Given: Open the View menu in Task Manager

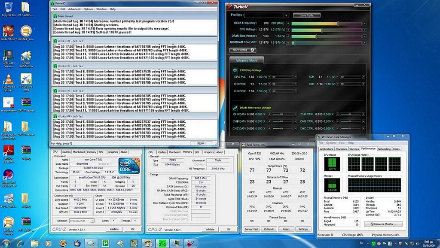Looking at the screenshot, I should 341,143.
